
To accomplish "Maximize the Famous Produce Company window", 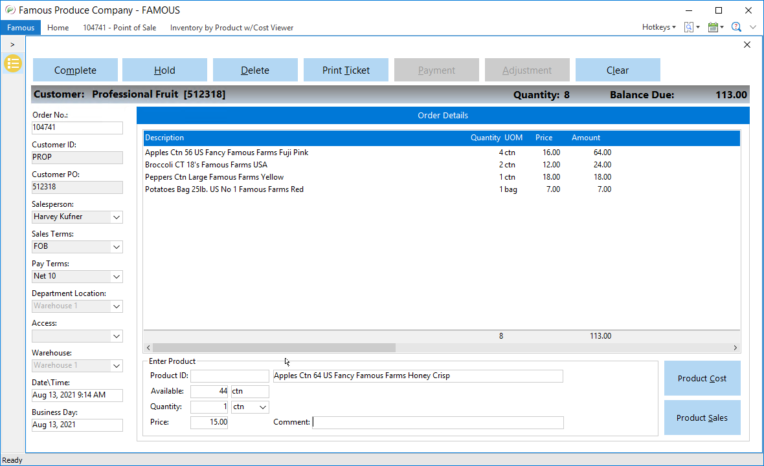I will pyautogui.click(x=719, y=10).
